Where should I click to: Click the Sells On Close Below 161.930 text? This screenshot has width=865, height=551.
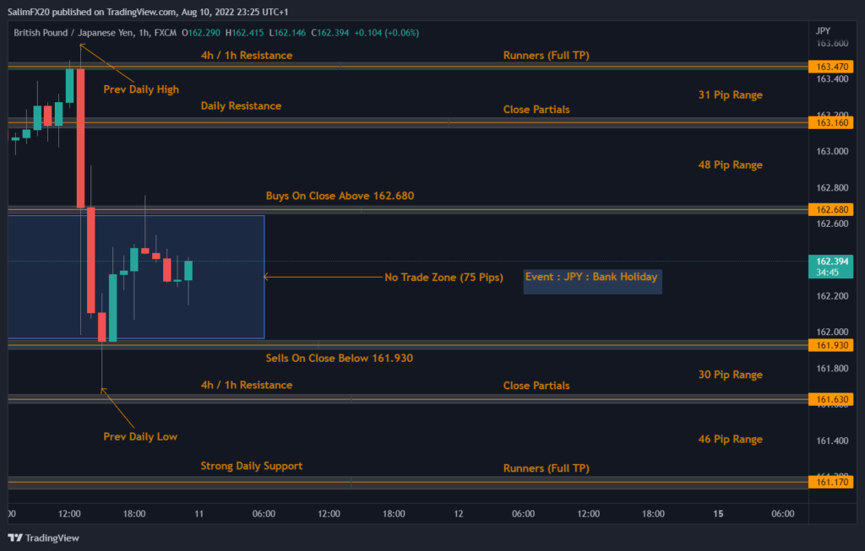pos(339,359)
